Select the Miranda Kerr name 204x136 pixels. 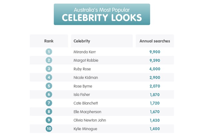point(85,52)
